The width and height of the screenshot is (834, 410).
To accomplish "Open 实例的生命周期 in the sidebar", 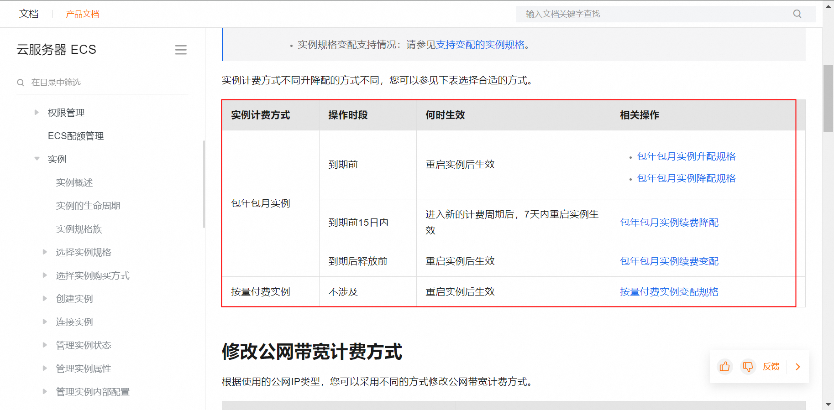I will tap(88, 206).
